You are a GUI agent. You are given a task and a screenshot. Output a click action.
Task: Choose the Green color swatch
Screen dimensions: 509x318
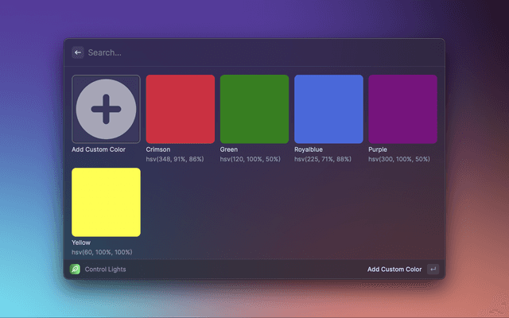(x=254, y=109)
